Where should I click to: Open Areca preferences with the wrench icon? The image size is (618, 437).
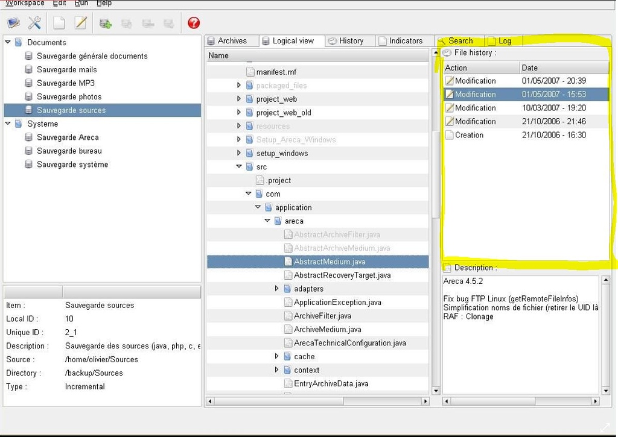click(34, 22)
